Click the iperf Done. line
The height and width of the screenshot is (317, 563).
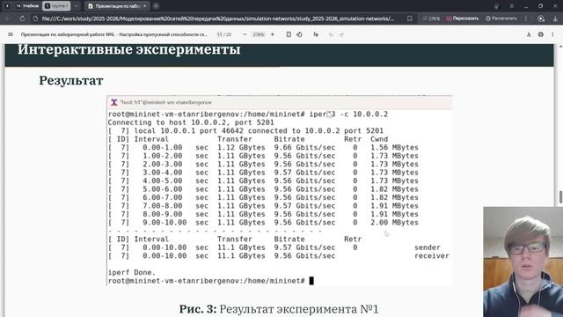(x=132, y=272)
